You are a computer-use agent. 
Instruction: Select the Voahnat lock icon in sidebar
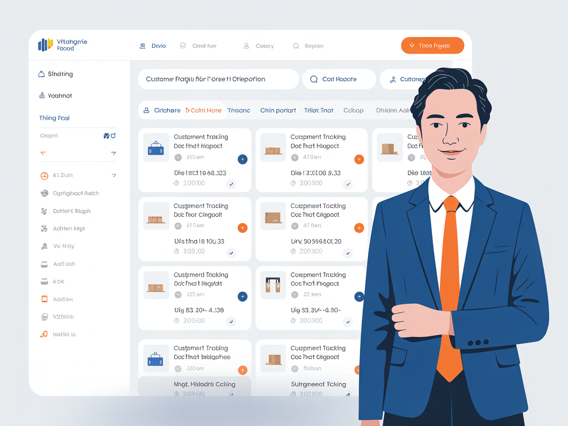(x=42, y=96)
